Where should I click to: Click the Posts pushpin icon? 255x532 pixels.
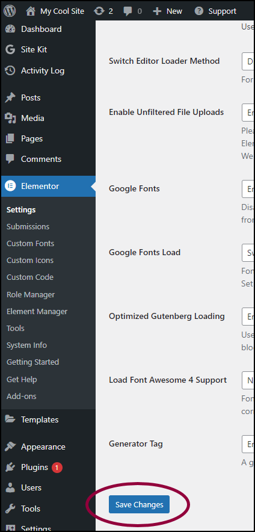10,97
